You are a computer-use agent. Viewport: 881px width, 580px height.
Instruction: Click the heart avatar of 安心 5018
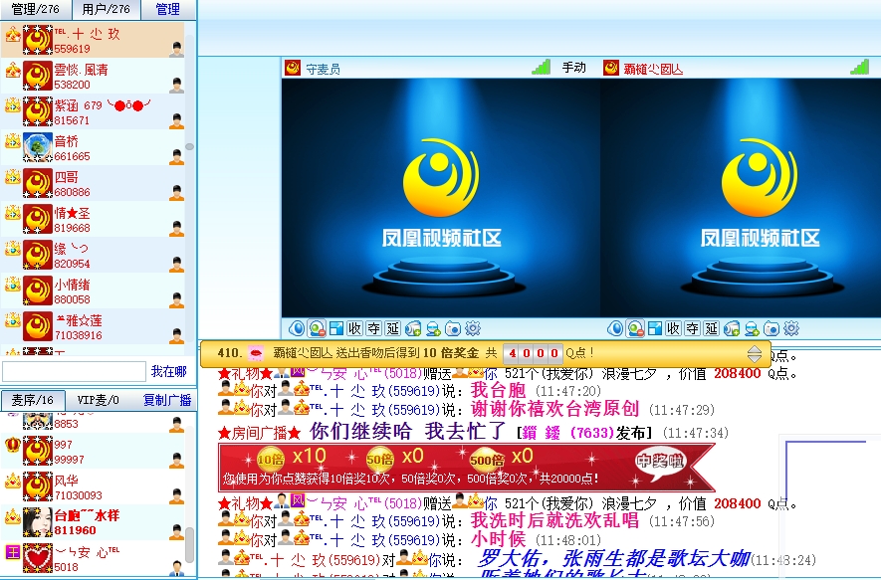pyautogui.click(x=38, y=558)
